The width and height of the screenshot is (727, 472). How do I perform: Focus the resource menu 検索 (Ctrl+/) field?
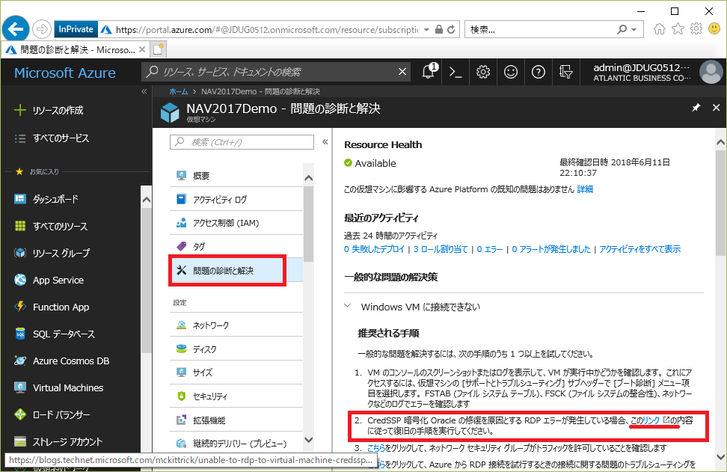pos(242,142)
